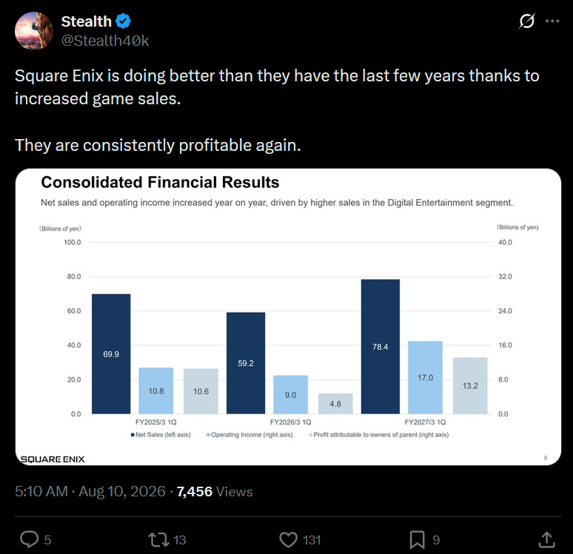Repost using the retweet arrows icon
573x554 pixels.
click(x=158, y=539)
